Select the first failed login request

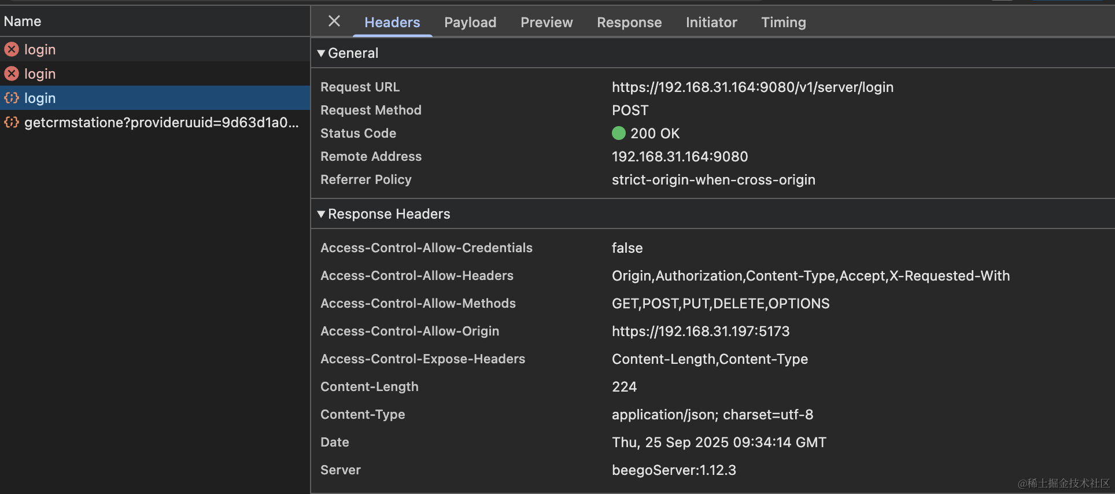(x=40, y=50)
